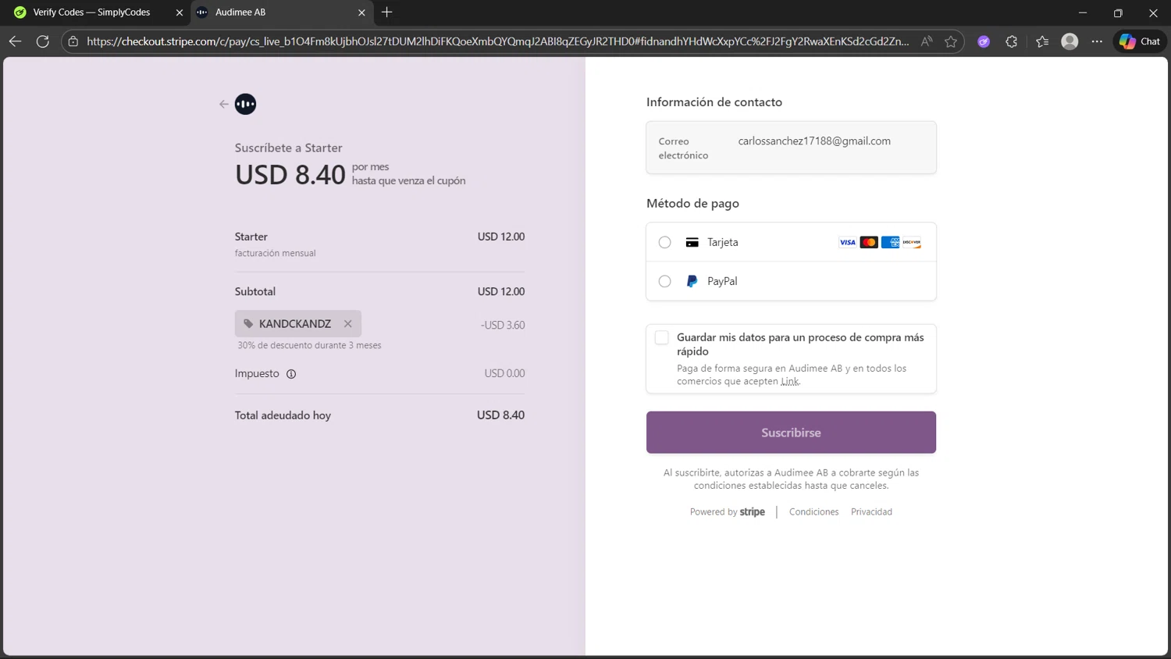Viewport: 1171px width, 659px height.
Task: Check Guardar mis datos checkbox
Action: [662, 337]
